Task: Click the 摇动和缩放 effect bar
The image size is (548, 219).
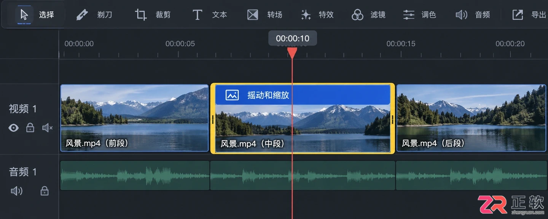Action: [x=303, y=95]
